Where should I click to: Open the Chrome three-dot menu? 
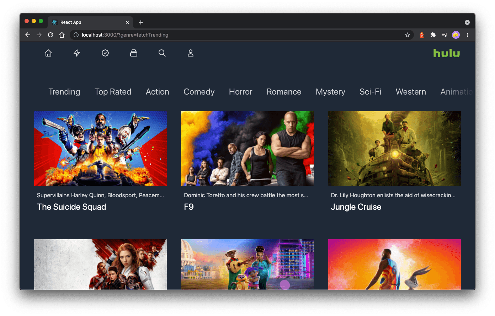(467, 35)
